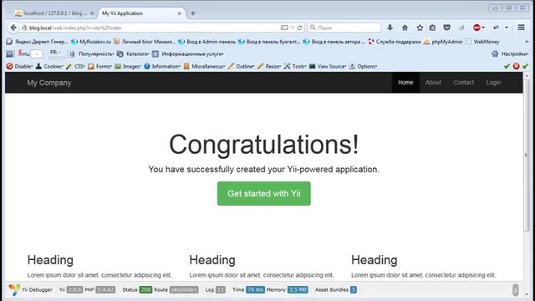This screenshot has width=535, height=301.
Task: Show more bookmarks with the overflow chevron
Action: click(x=527, y=42)
